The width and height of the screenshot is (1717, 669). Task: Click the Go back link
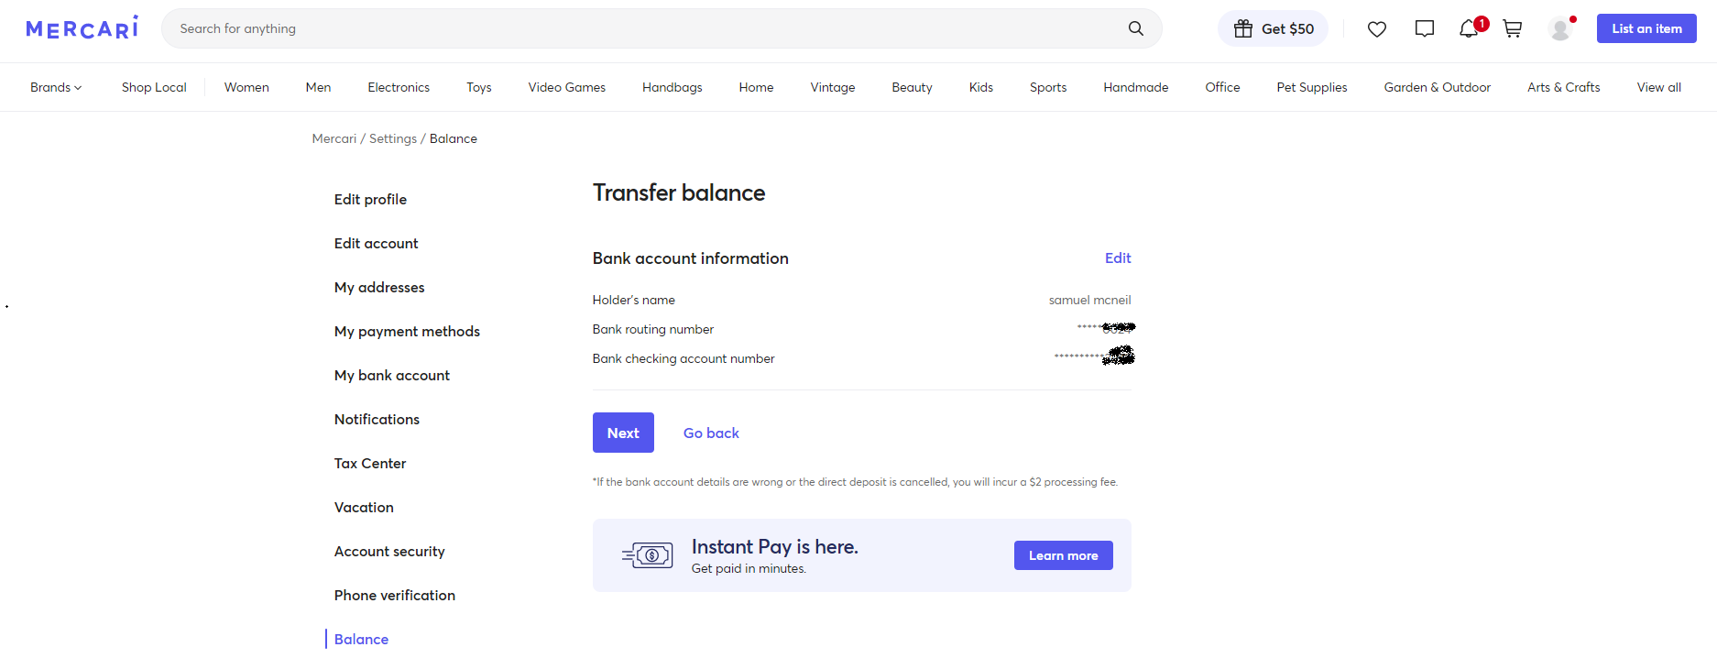click(x=711, y=433)
